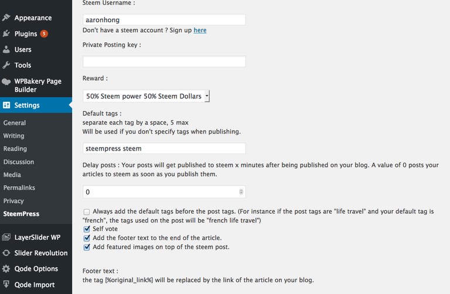The height and width of the screenshot is (294, 450).
Task: Select the Writing settings submenu
Action: (x=14, y=136)
